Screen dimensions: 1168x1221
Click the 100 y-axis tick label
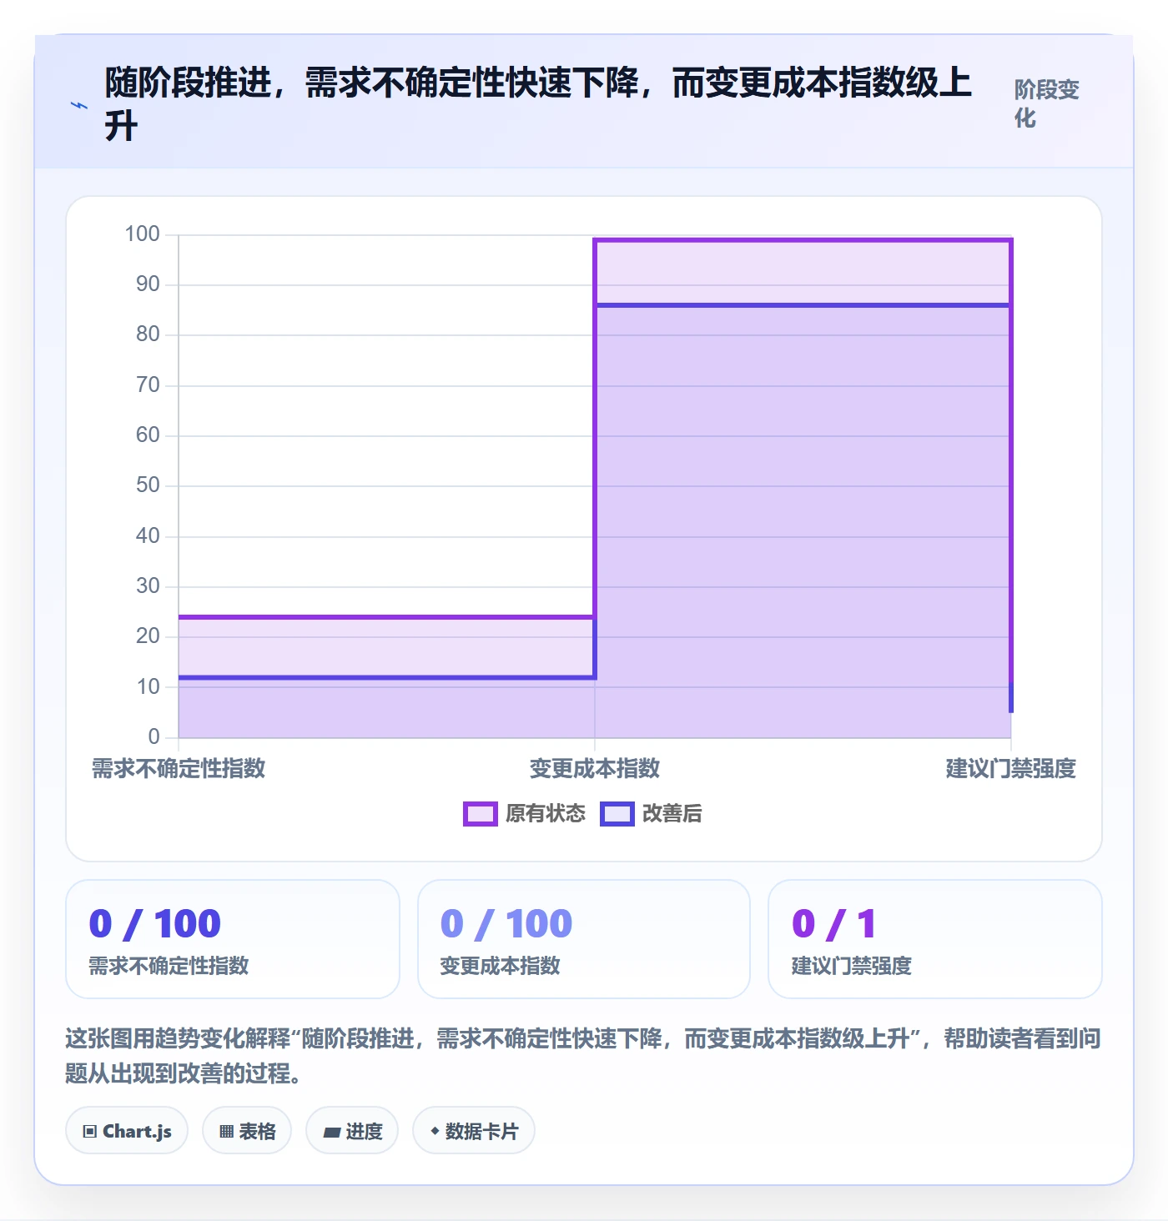(x=142, y=234)
